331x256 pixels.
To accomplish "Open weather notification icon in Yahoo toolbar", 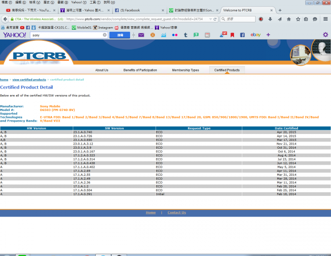I will (x=223, y=34).
